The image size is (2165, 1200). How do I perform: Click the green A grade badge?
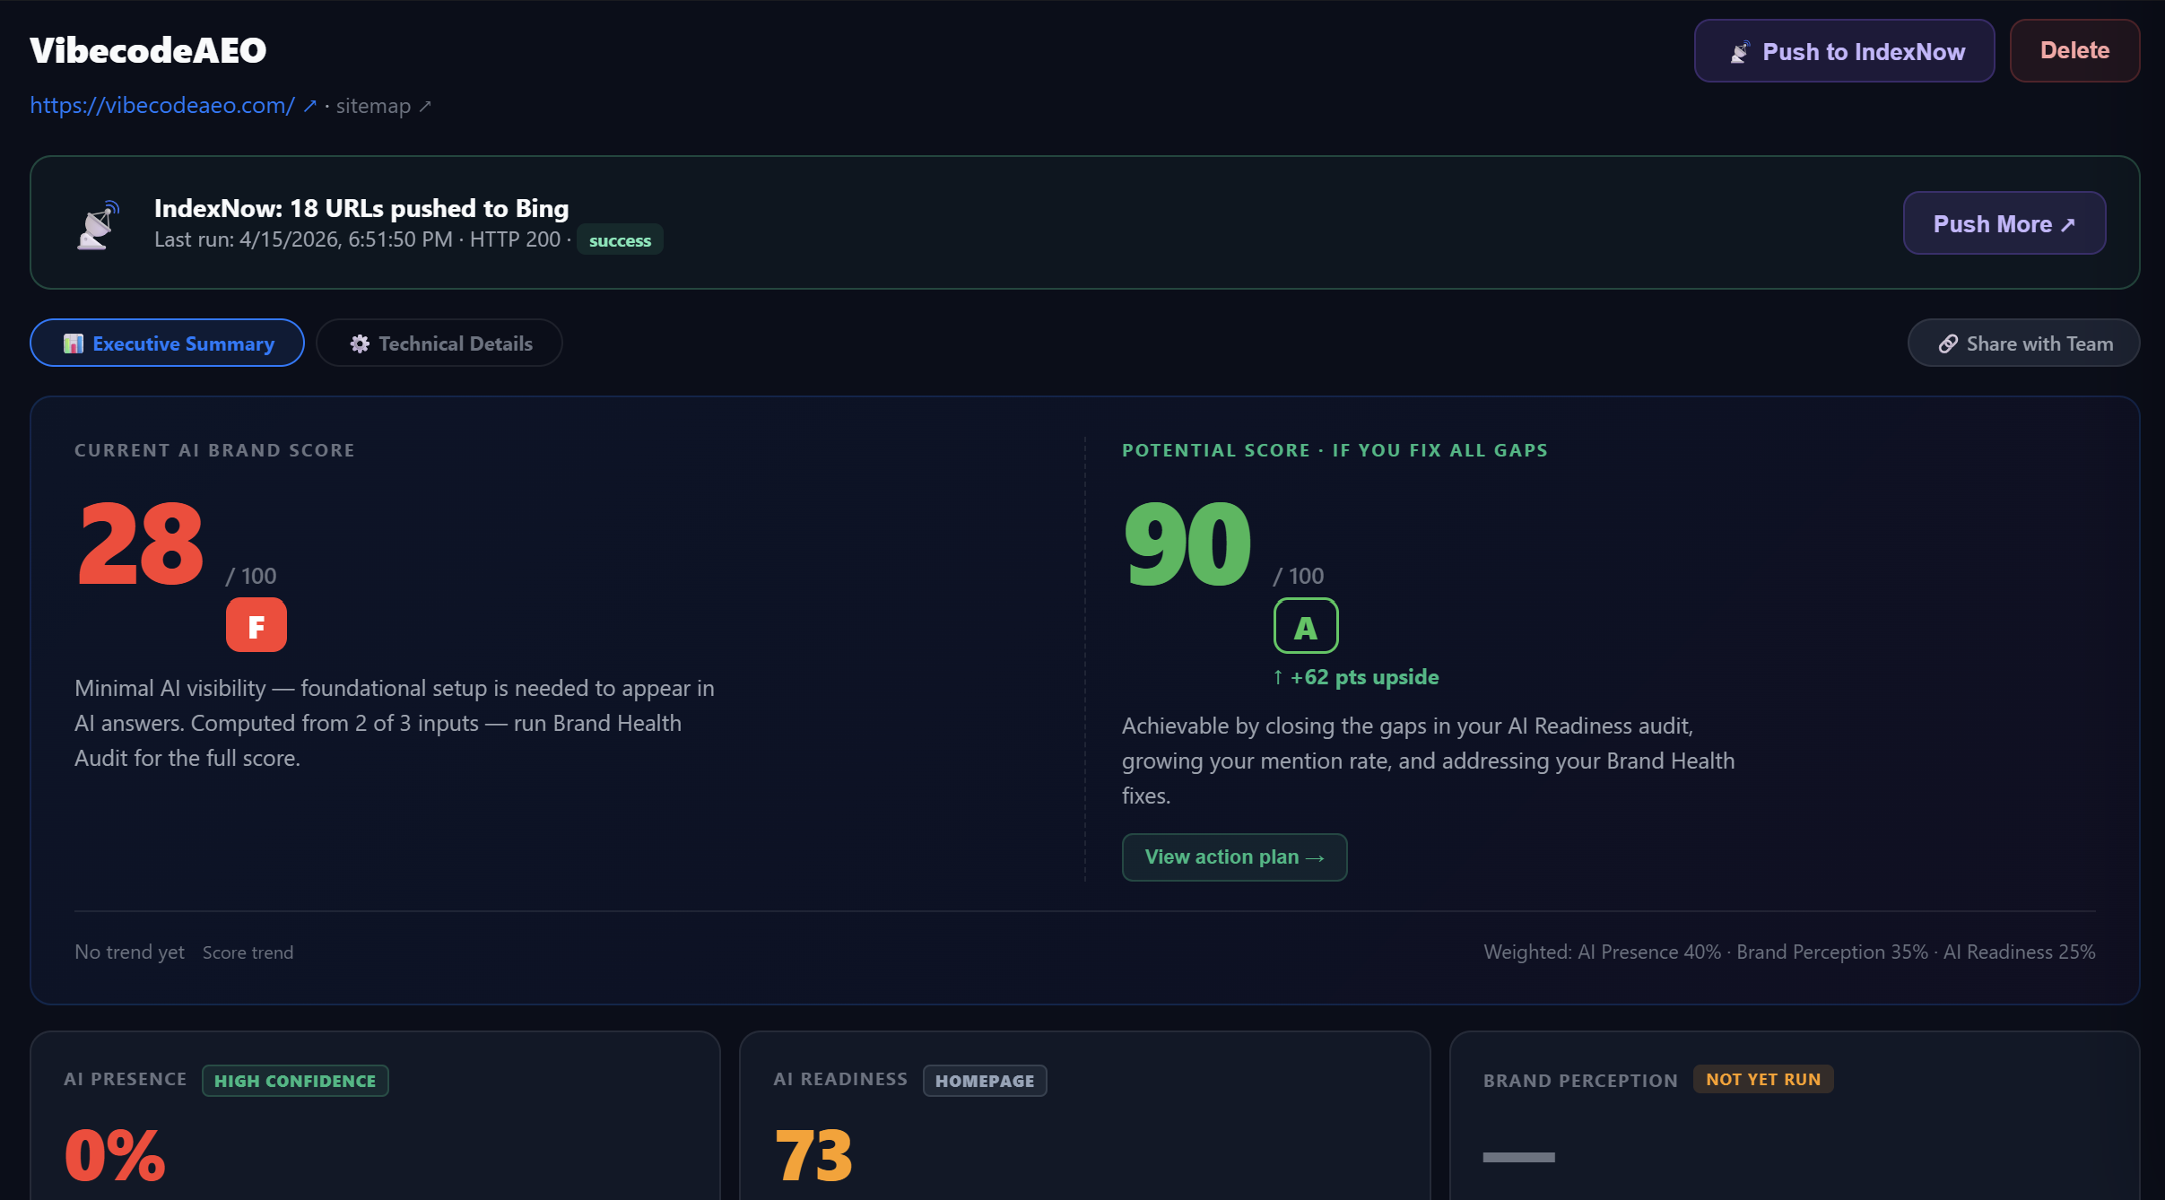tap(1306, 626)
